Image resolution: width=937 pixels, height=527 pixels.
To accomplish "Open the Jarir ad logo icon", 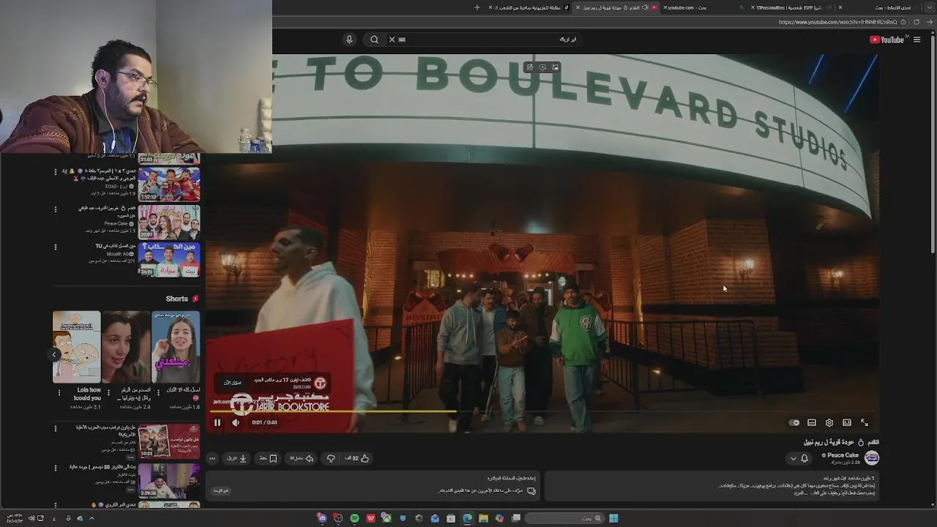I will (x=320, y=384).
